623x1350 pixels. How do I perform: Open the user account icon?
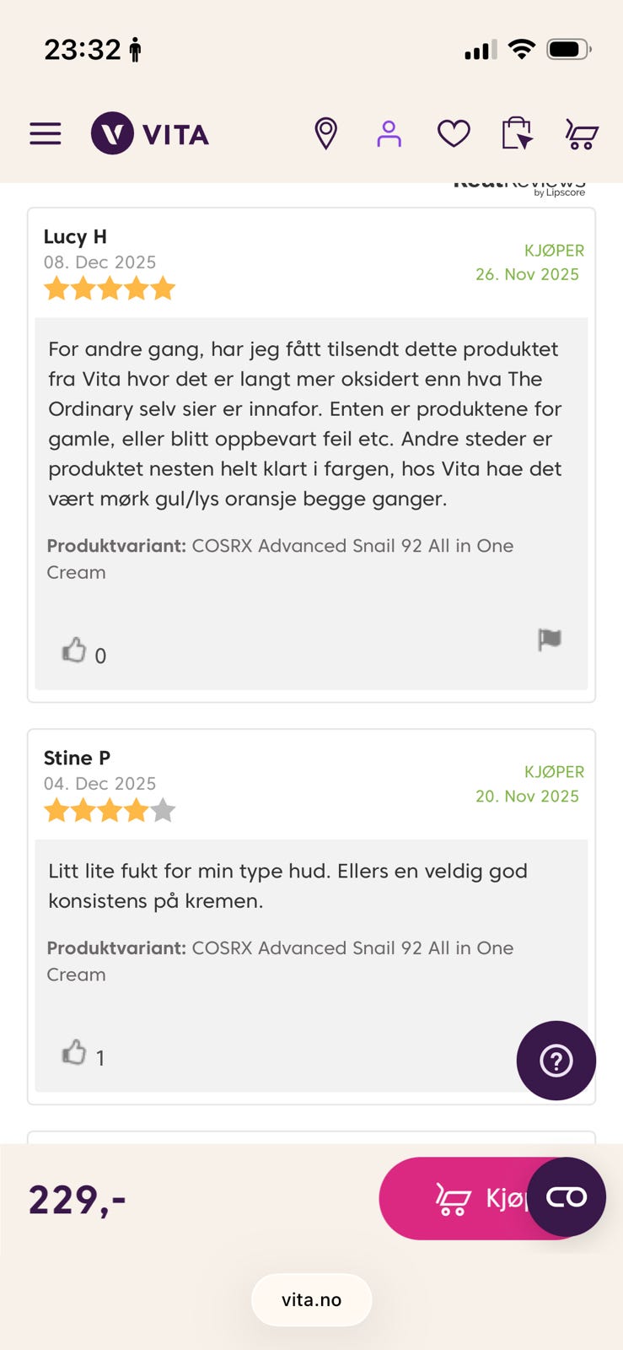[389, 133]
